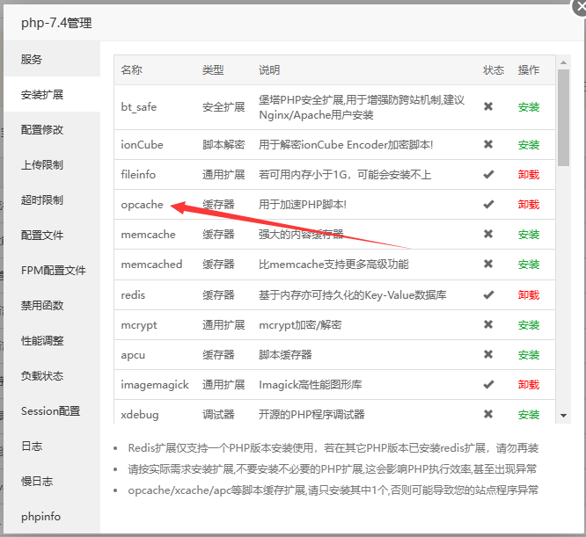Click scrollbar down arrow of extension list
Screen dimensions: 586x537
[x=564, y=416]
